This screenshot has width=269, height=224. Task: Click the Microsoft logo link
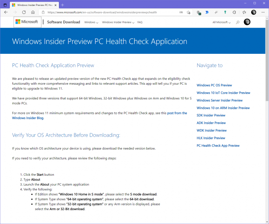[x=27, y=22]
